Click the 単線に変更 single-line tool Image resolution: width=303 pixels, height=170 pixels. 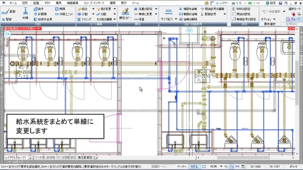tap(143, 14)
